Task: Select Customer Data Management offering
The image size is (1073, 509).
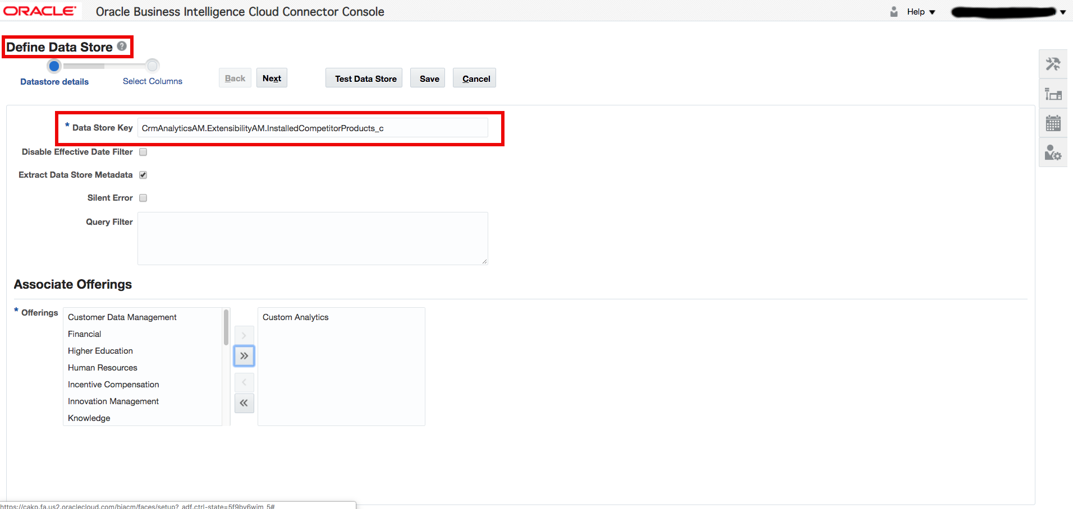Action: [122, 317]
